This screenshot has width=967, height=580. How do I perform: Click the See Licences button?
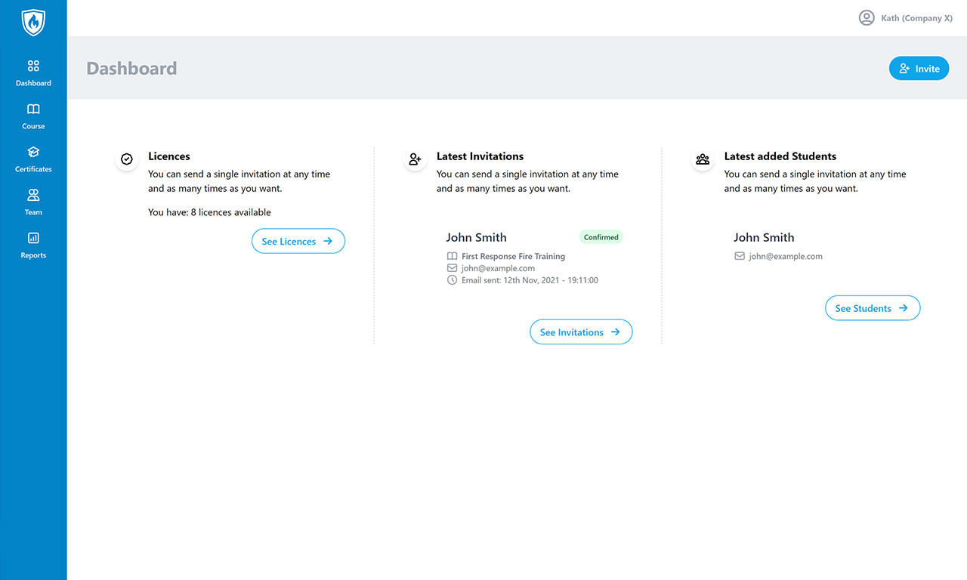[298, 241]
